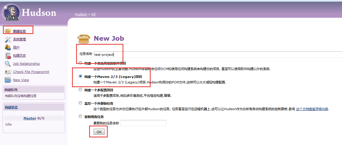Viewport: 342px width, 145px height.
Task: Click the OK button
Action: (99, 132)
